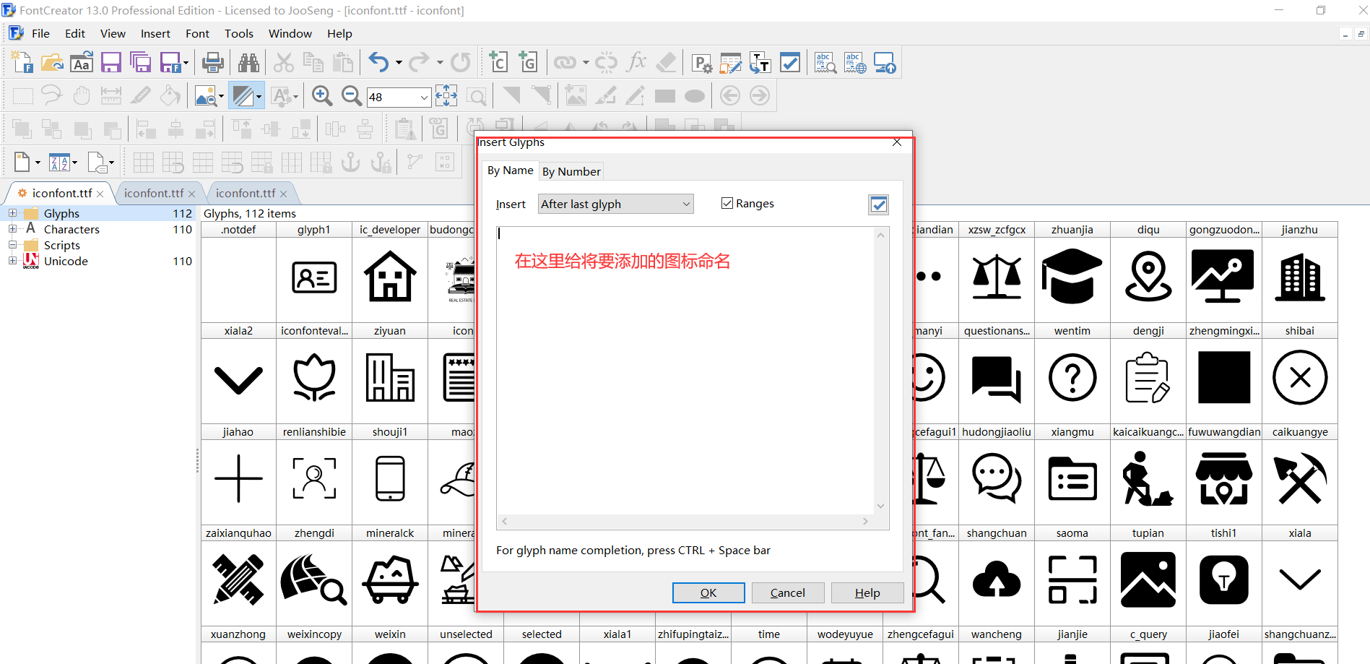Open the zoom level 48 combo box

coord(399,97)
